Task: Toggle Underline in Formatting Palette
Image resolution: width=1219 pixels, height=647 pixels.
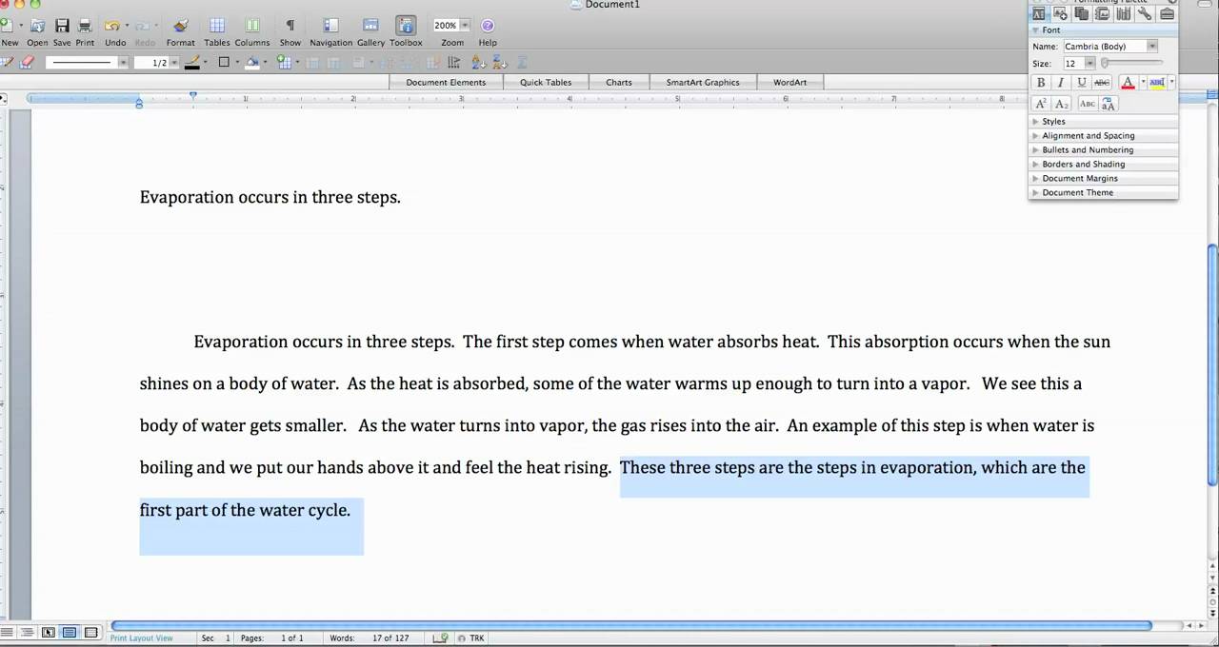Action: (1082, 83)
